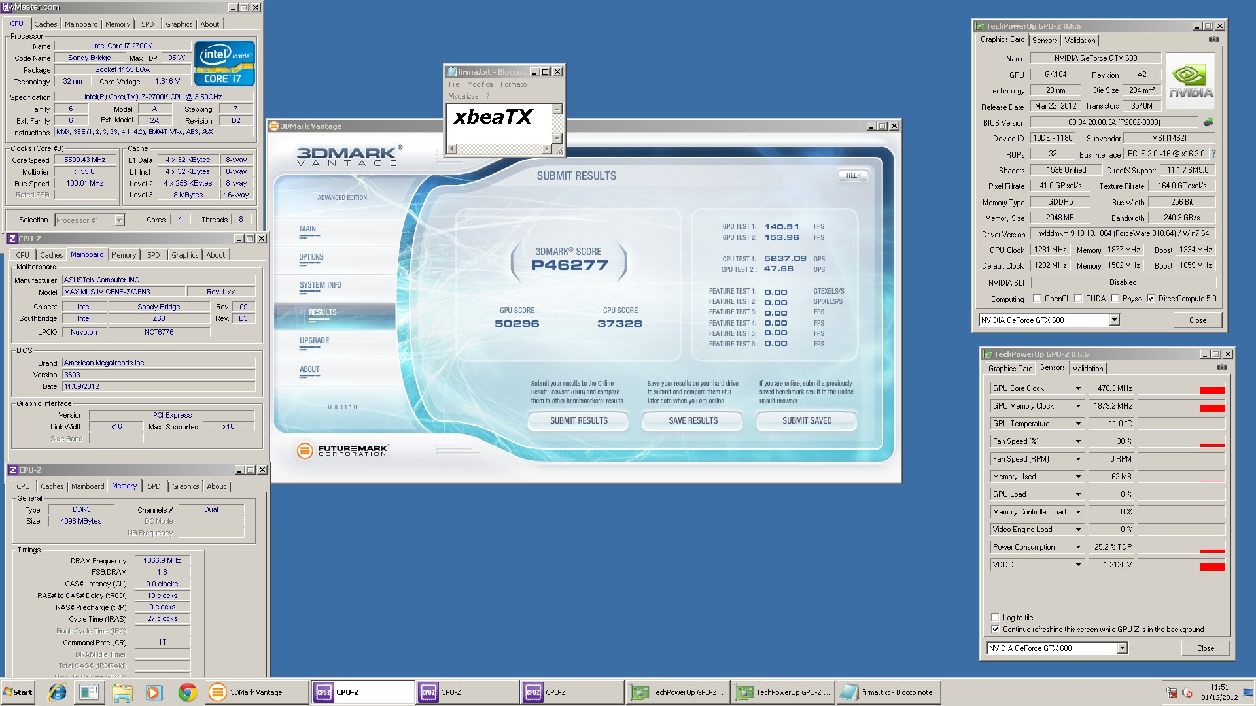Open the Power Consumption sensor dropdown
Viewport: 1256px width, 706px height.
click(1078, 547)
